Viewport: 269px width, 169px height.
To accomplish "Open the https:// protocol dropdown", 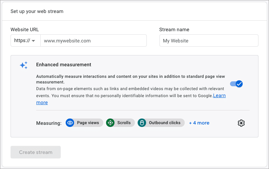I will click(26, 41).
